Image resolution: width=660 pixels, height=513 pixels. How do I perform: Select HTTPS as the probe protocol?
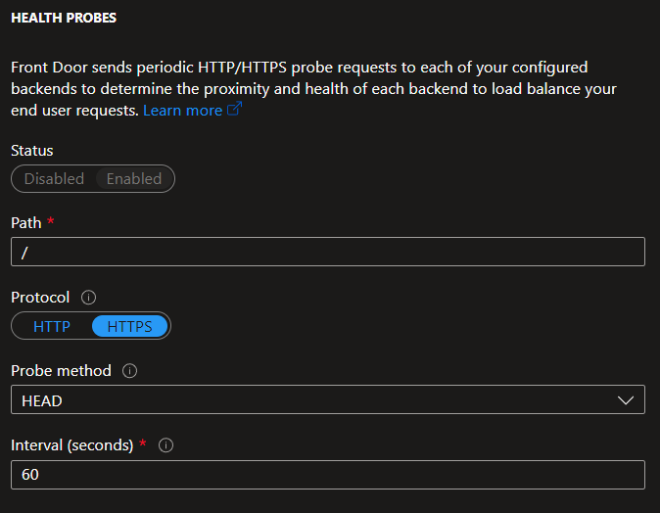[129, 326]
